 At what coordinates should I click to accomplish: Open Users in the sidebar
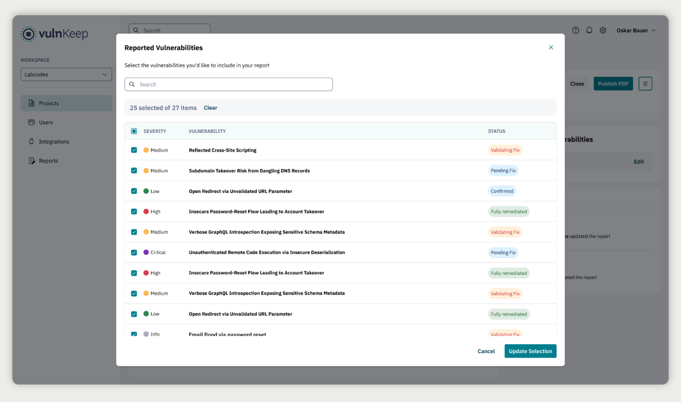coord(66,123)
